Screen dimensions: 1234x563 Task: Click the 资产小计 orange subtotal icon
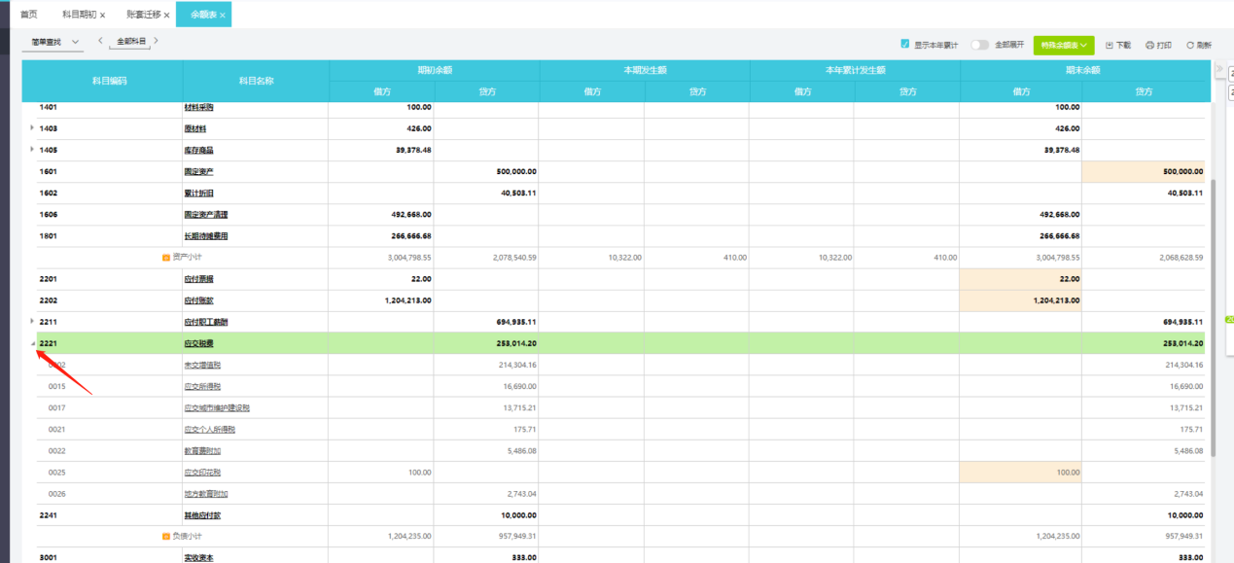click(x=166, y=258)
